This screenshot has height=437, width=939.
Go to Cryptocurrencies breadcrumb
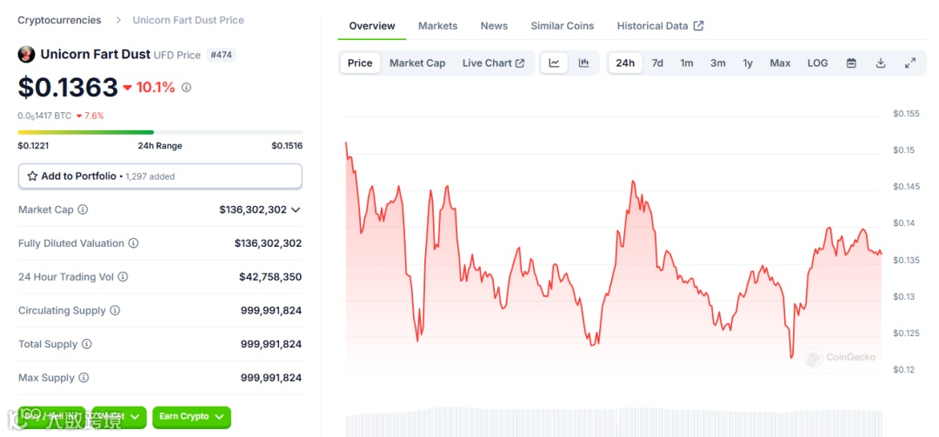pyautogui.click(x=59, y=20)
